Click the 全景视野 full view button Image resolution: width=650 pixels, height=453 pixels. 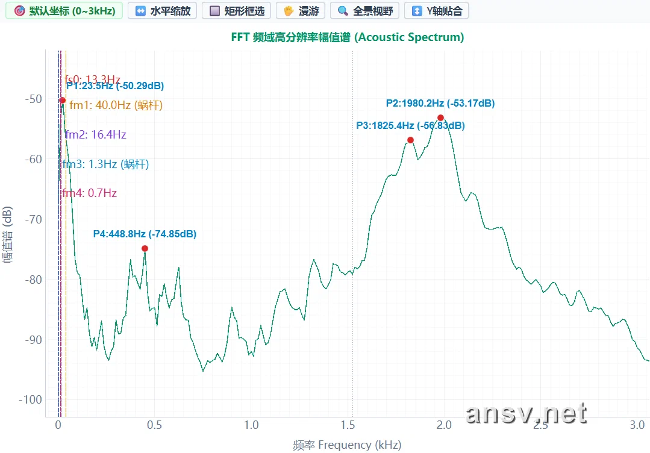(x=364, y=11)
